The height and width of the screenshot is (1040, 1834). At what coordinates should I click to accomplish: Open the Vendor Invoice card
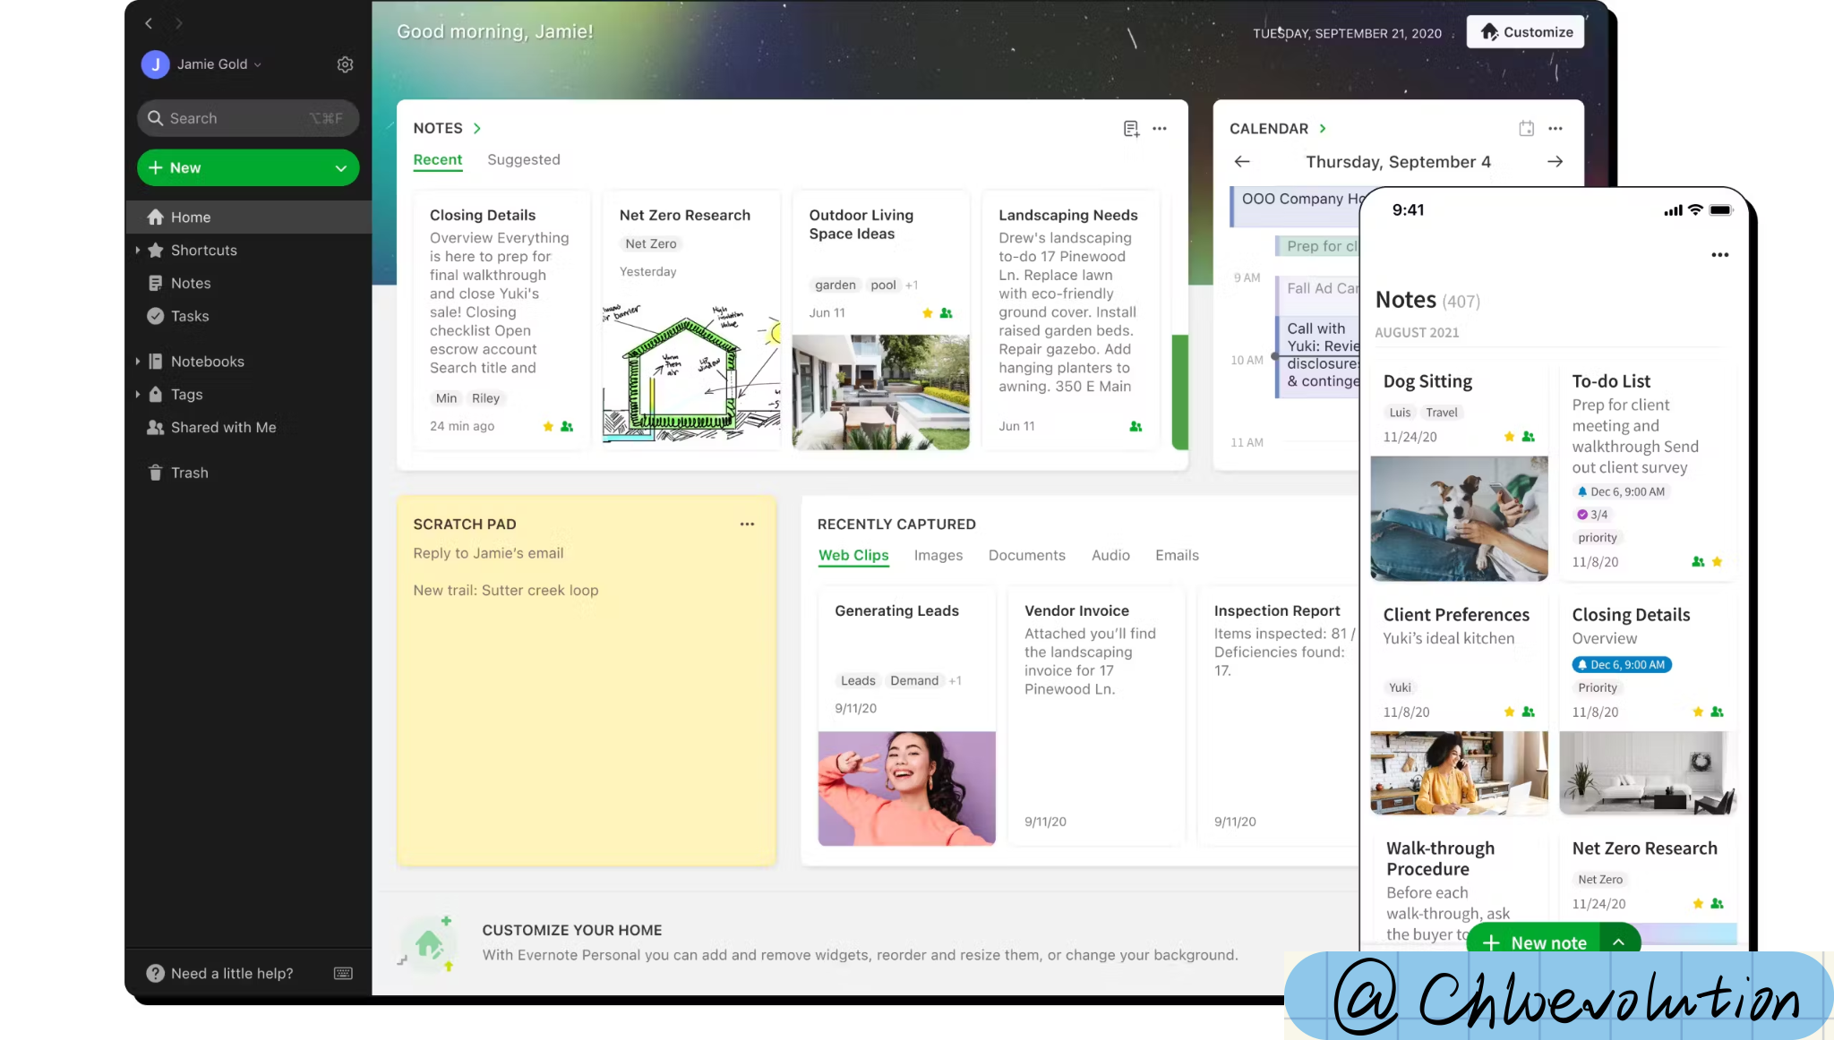(1095, 716)
